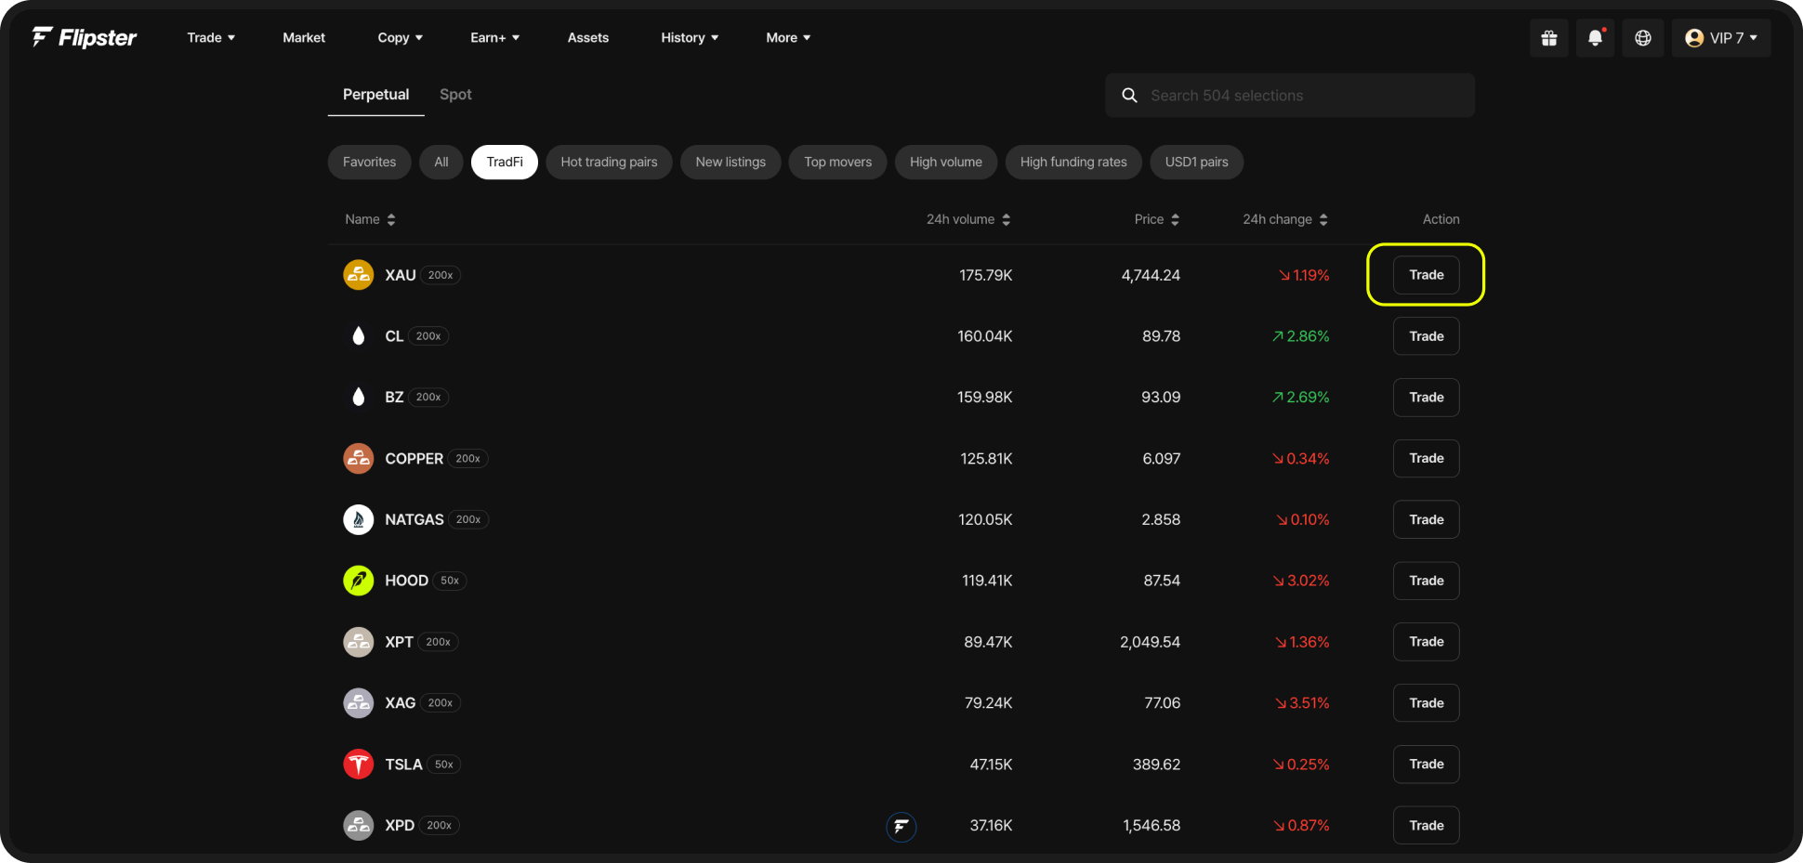
Task: Click the NATGAS flame icon
Action: [359, 519]
